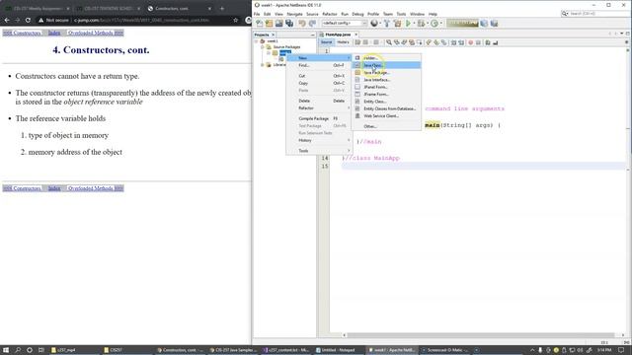Screen dimensions: 632x355
Task: Click Build Project hammer icon
Action: click(387, 24)
